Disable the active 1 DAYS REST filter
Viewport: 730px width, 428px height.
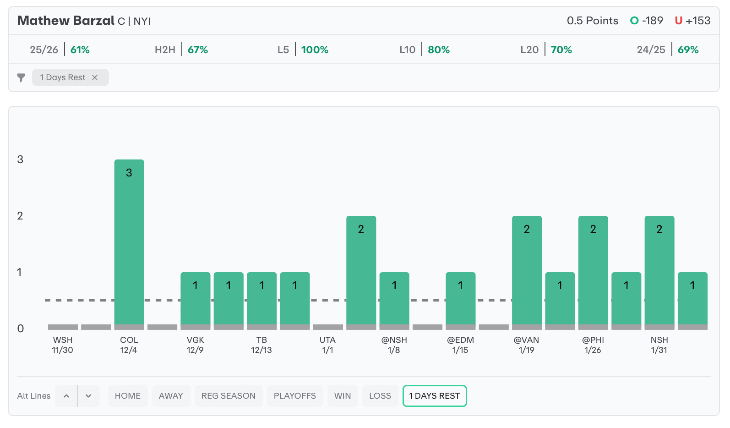pyautogui.click(x=435, y=396)
